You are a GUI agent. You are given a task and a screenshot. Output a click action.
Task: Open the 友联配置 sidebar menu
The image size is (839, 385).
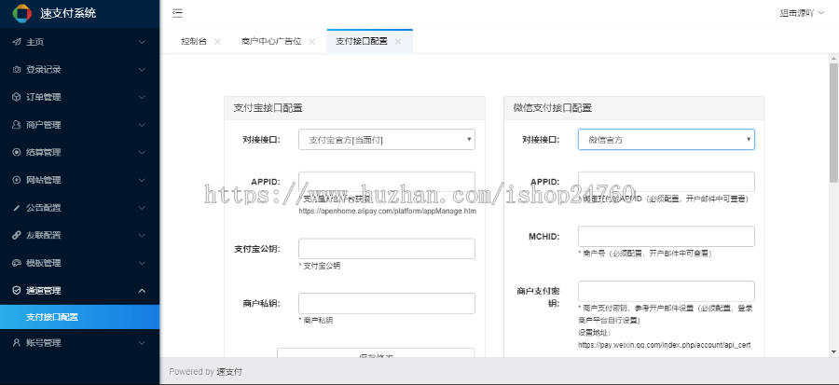click(80, 235)
